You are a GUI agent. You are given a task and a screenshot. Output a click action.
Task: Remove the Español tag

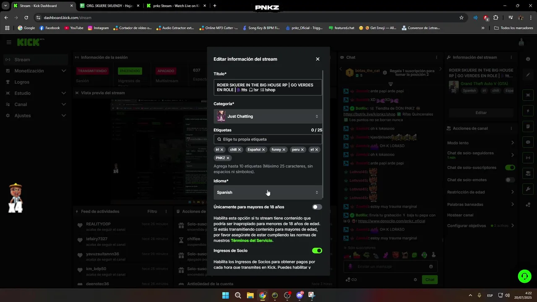263,150
